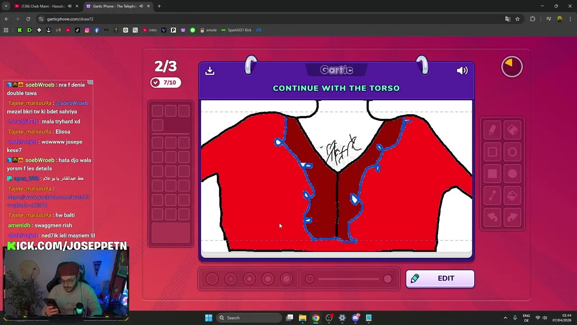Mute the Cheb Mami tab audio
Image resolution: width=577 pixels, height=325 pixels.
coord(69,6)
